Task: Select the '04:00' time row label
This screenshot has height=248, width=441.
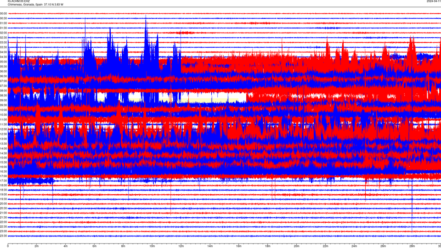Action: (x=3, y=52)
